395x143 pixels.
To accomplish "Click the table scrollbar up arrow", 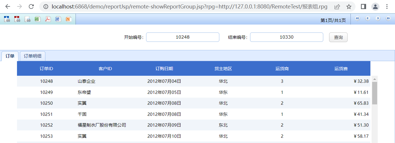I will point(375,79).
